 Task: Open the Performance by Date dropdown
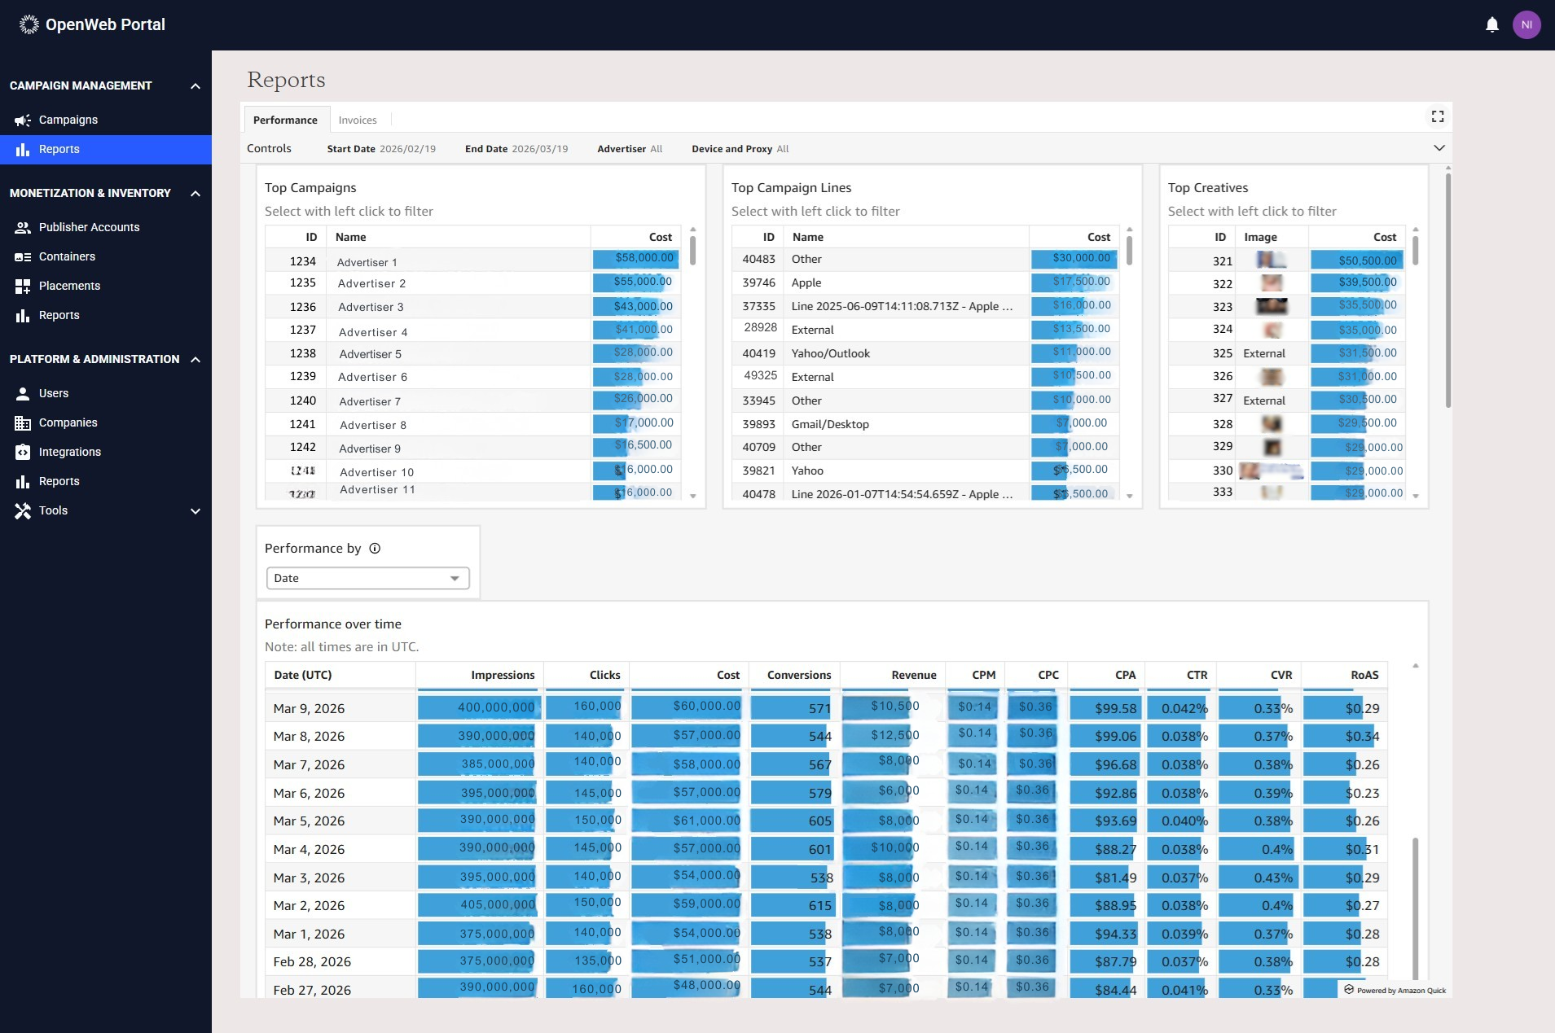pos(367,578)
